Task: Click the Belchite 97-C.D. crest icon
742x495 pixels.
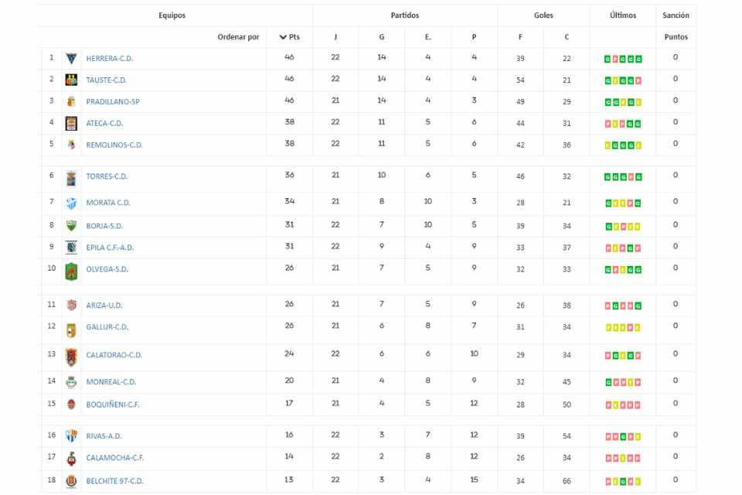Action: point(71,481)
